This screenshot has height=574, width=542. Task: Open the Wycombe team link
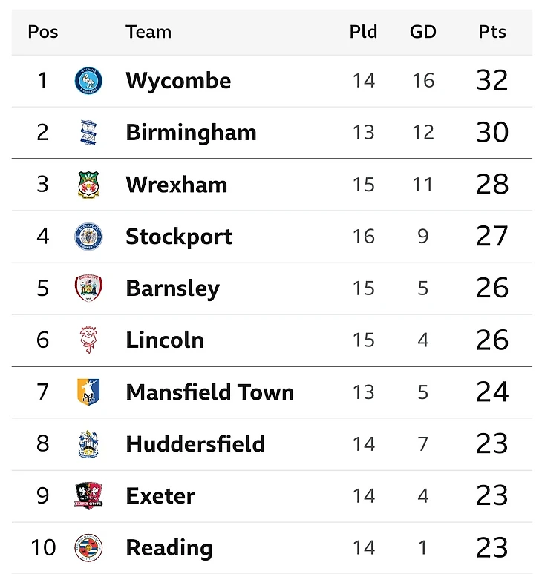point(178,81)
